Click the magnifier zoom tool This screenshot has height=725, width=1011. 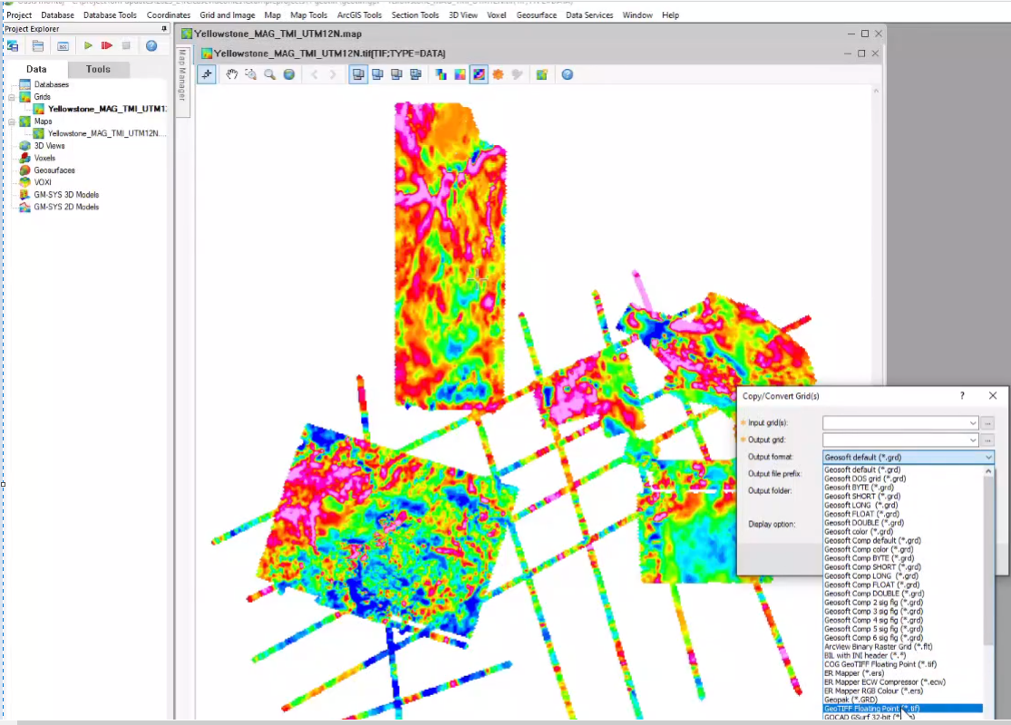(x=269, y=74)
